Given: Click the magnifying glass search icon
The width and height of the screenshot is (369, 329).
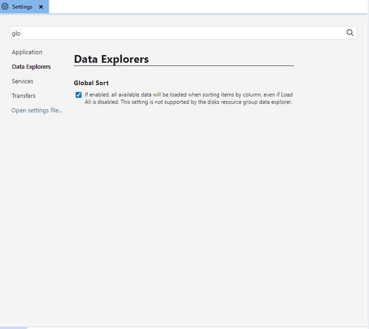Looking at the screenshot, I should (x=350, y=33).
